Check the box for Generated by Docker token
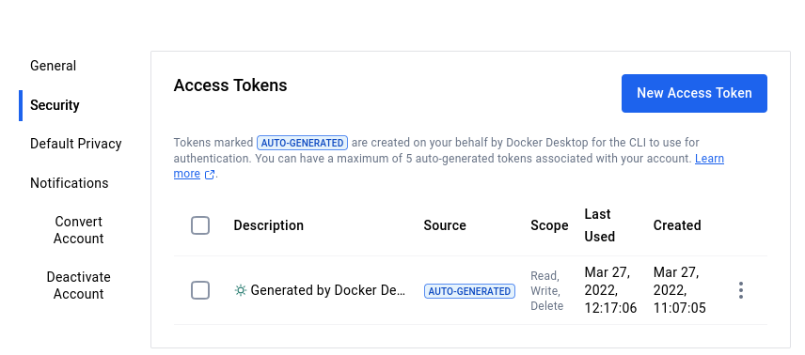The image size is (805, 355). (x=200, y=290)
